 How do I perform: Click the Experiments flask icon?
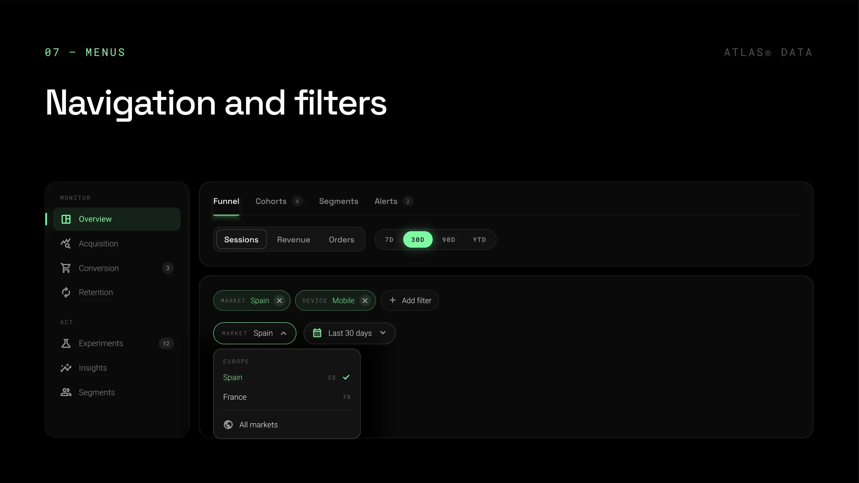coord(66,343)
